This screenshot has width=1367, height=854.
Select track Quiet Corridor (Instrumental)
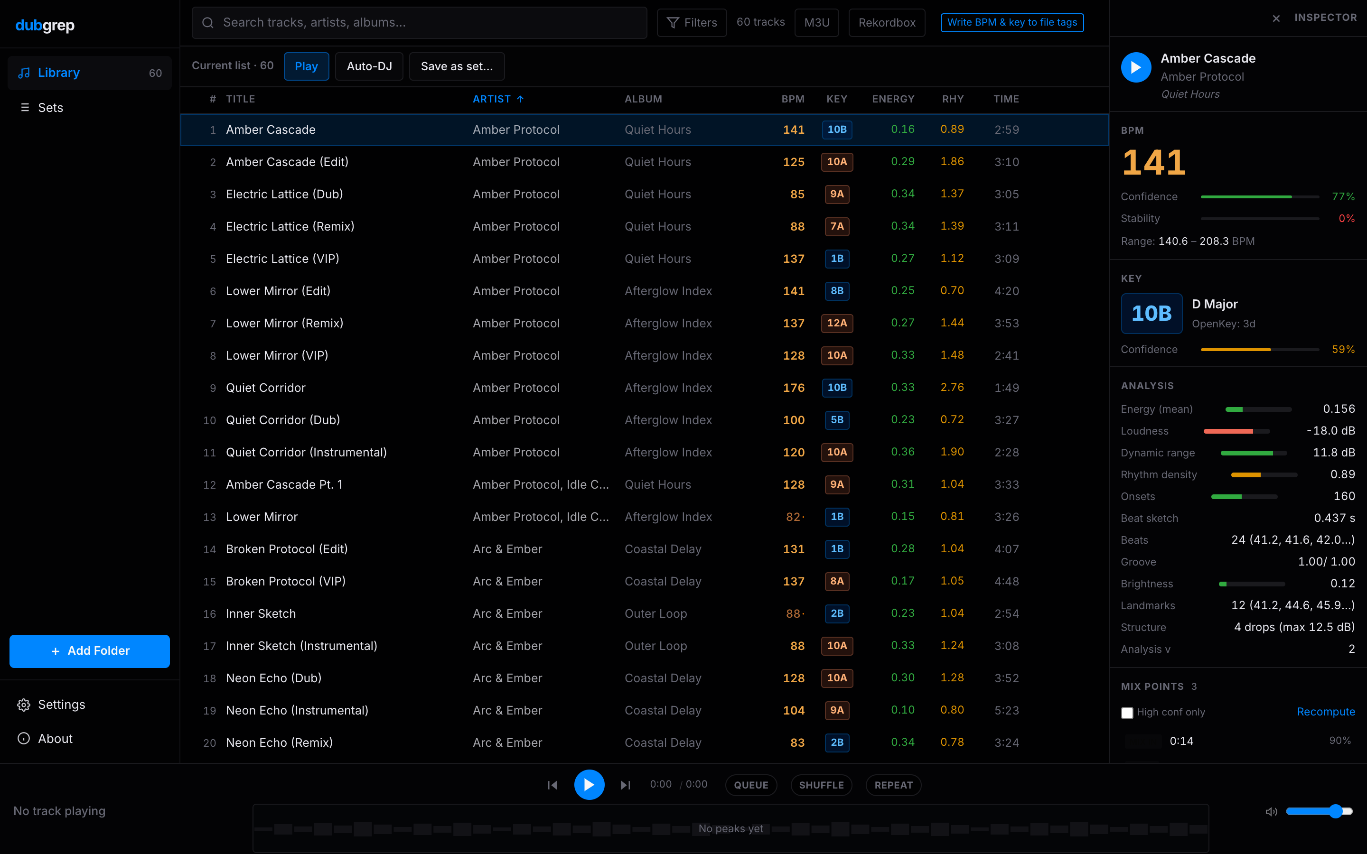(644, 453)
